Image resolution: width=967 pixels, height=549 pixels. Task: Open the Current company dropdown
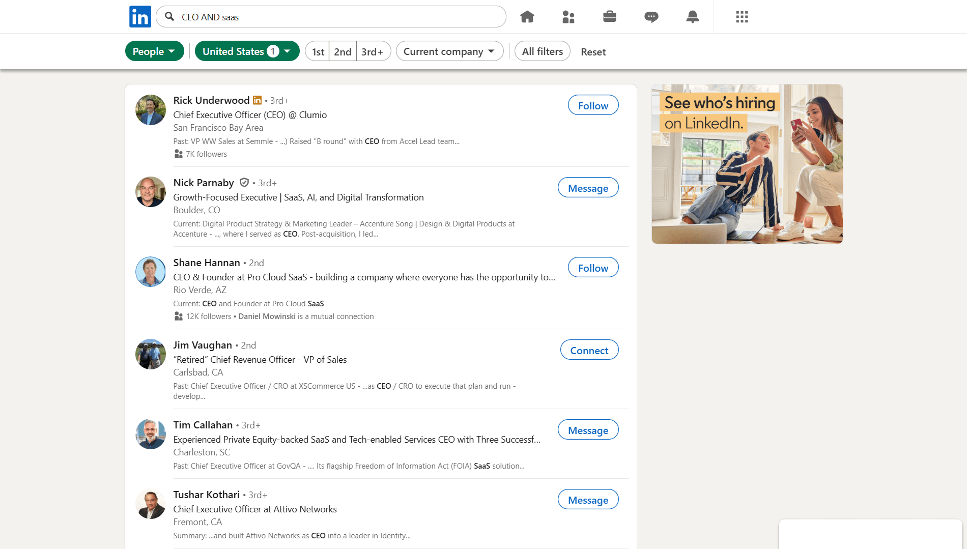(449, 51)
